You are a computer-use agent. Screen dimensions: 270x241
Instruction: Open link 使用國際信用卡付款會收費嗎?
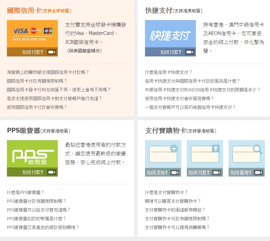37,107
